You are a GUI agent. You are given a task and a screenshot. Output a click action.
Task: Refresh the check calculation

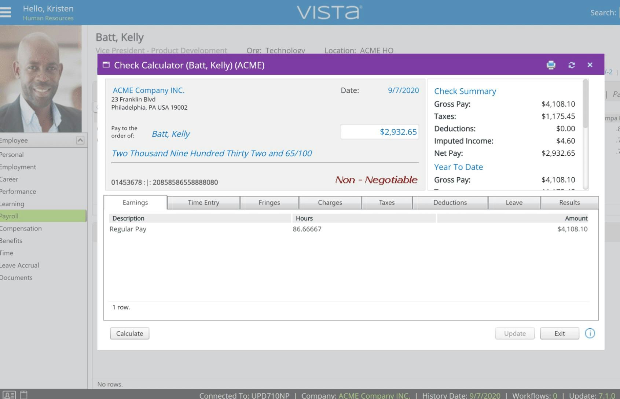571,65
